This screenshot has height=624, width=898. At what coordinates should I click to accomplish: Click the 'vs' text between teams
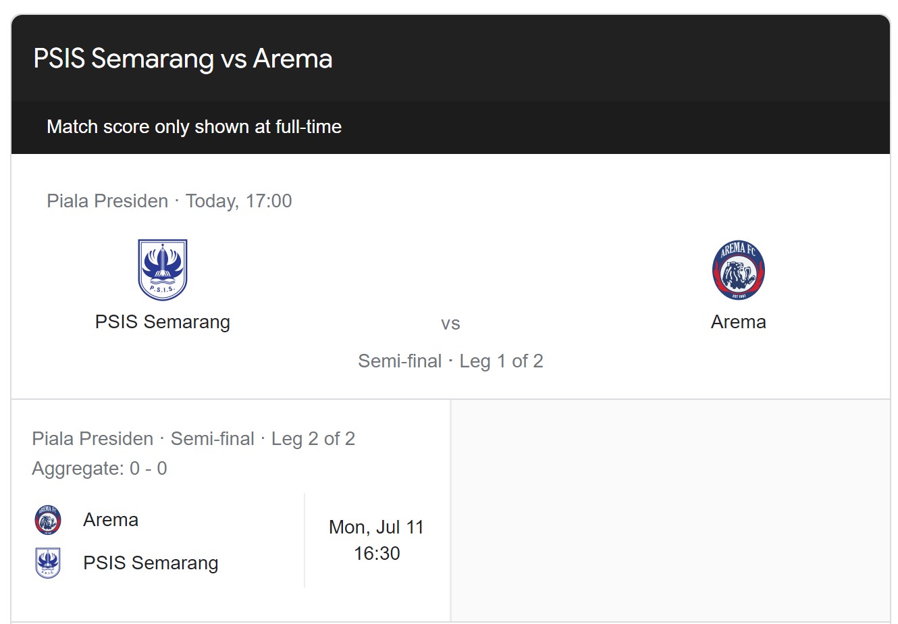coord(450,324)
